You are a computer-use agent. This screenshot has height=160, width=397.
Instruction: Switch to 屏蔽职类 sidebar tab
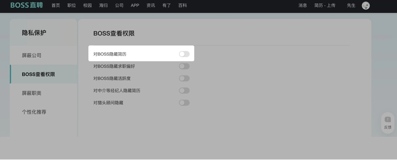(32, 93)
